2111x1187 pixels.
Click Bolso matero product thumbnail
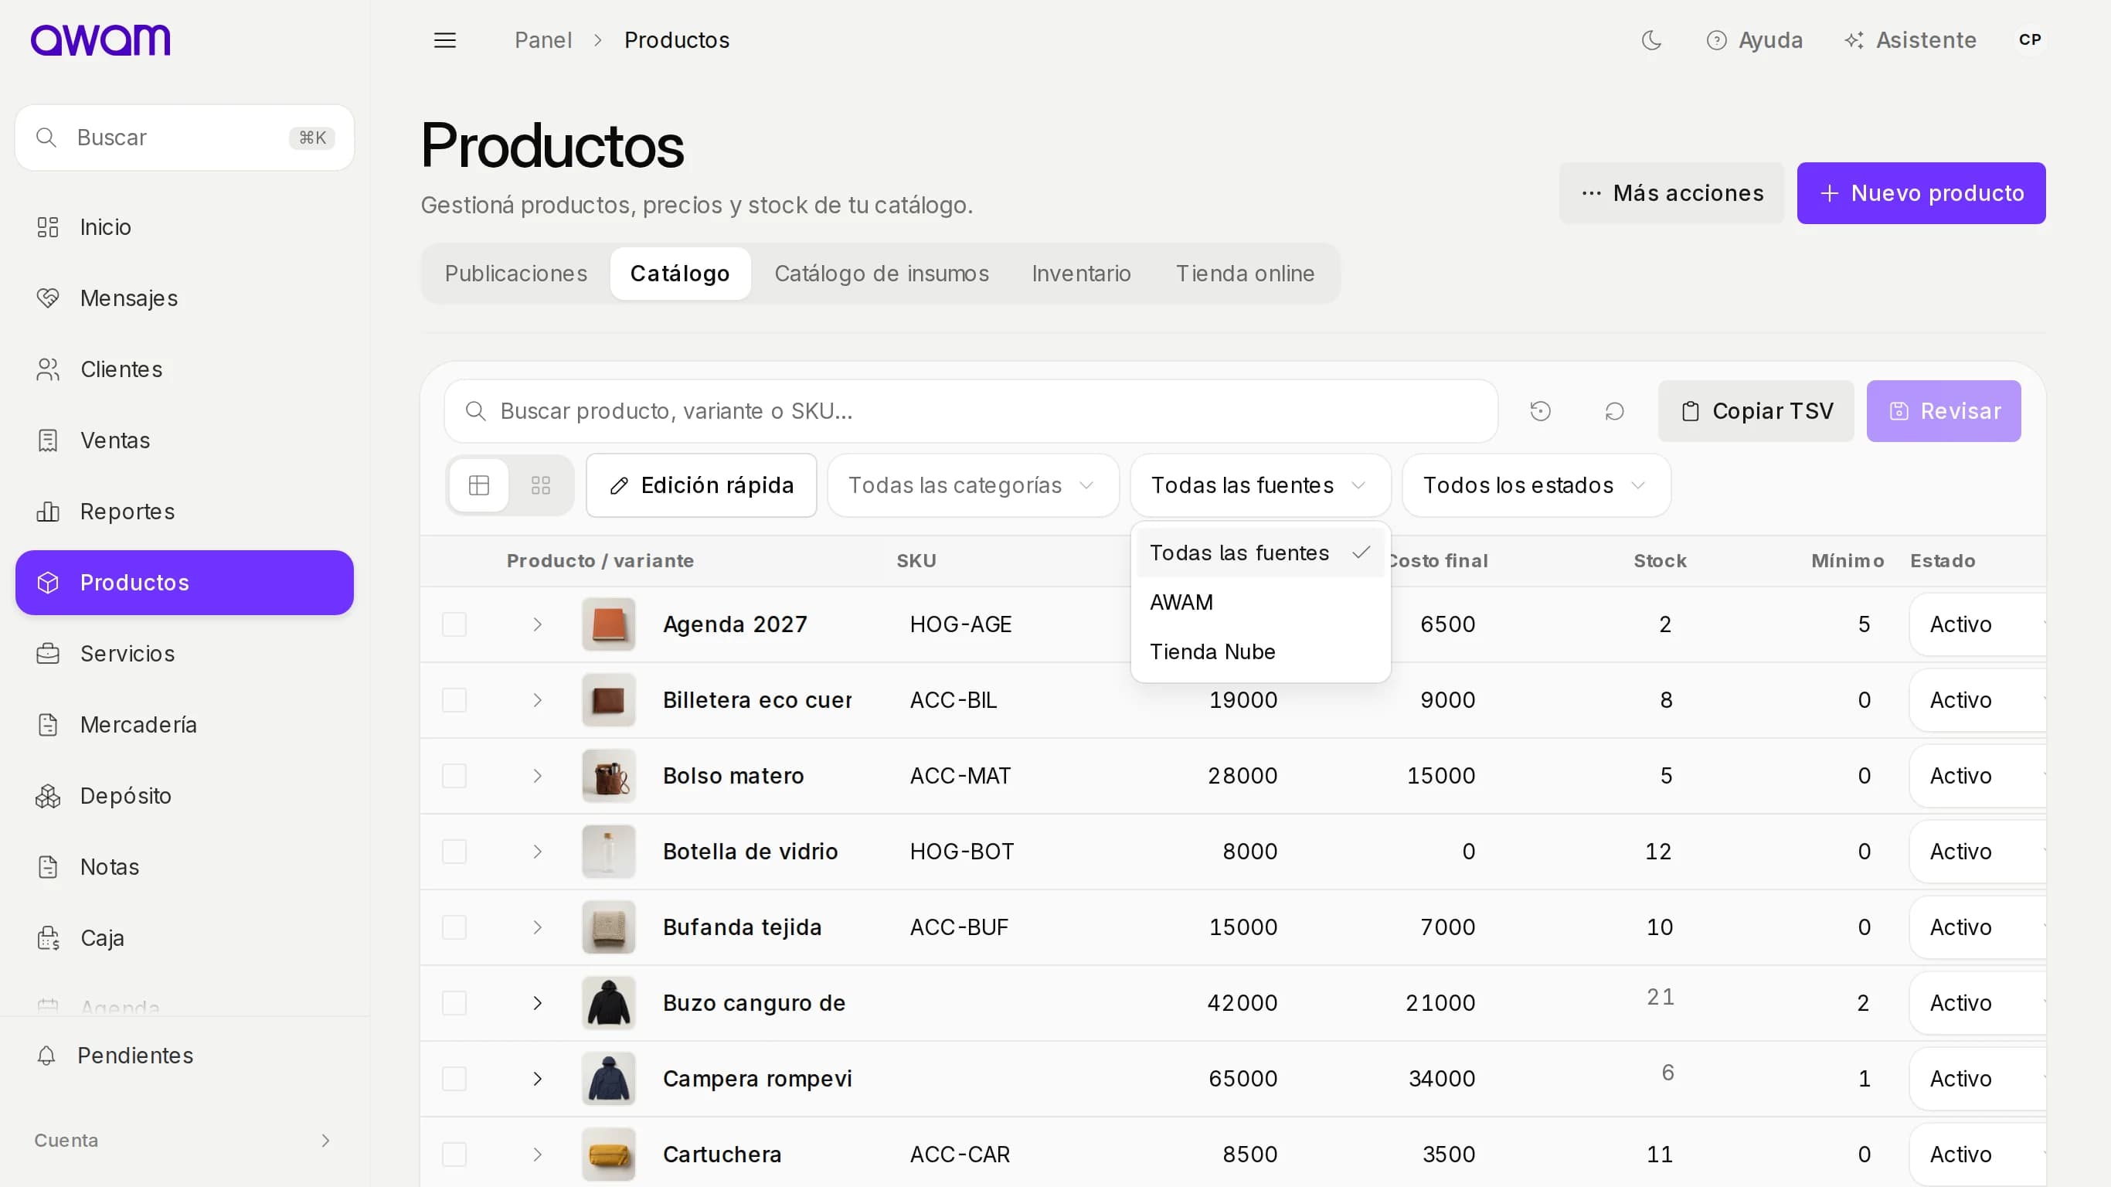(608, 775)
